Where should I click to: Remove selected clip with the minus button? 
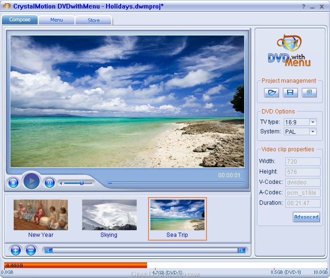(31, 251)
